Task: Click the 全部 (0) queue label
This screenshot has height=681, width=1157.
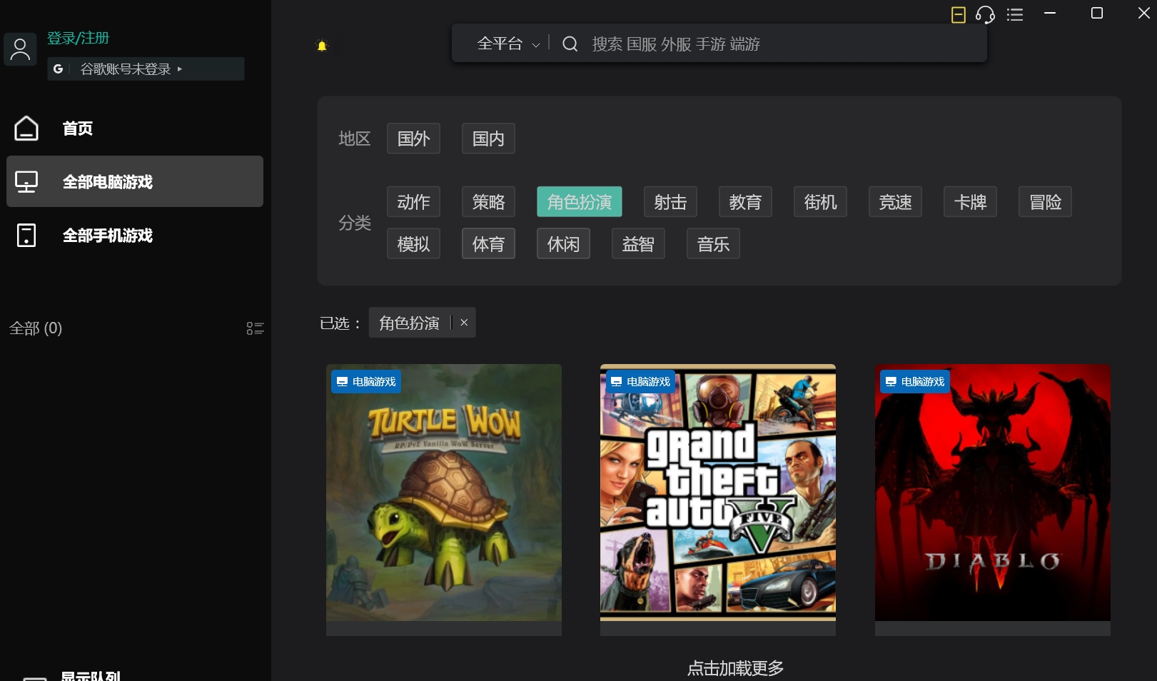Action: pos(36,328)
